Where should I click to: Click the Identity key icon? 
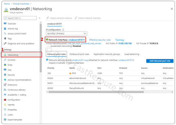5,105
